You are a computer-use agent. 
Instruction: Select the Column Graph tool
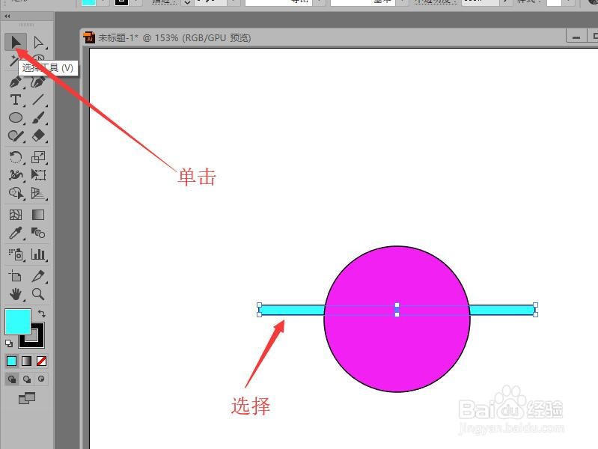38,254
